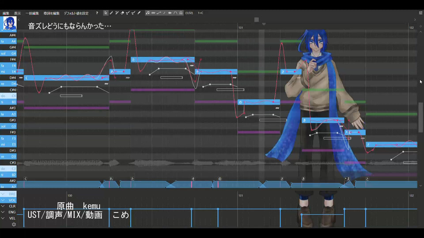The image size is (424, 238).
Task: Select the pencil plus tool
Action: click(x=117, y=13)
